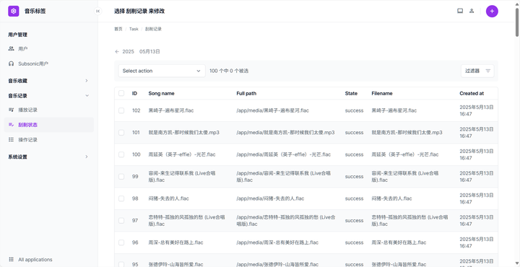This screenshot has width=520, height=267.
Task: Click the filter funnel icon
Action: [487, 71]
